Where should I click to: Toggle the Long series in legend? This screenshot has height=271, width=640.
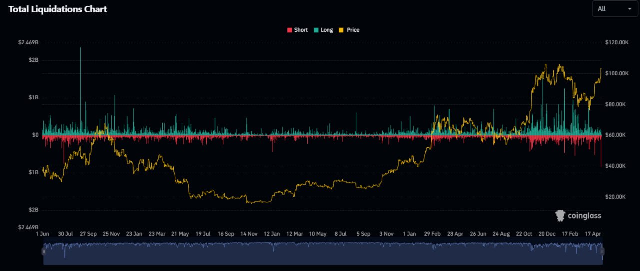323,30
